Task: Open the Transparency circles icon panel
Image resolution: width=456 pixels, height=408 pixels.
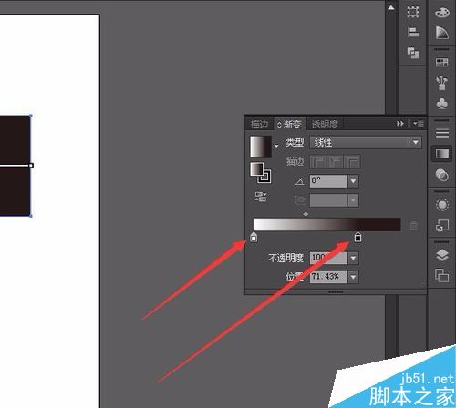Action: tap(442, 175)
